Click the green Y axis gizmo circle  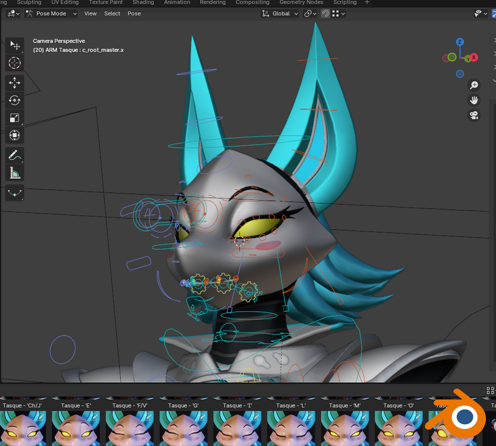452,57
